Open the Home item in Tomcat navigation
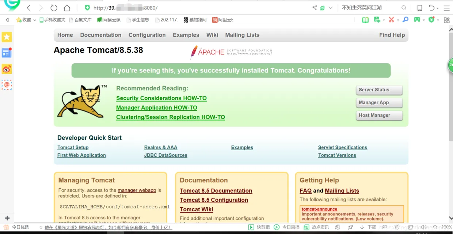The height and width of the screenshot is (234, 453). pyautogui.click(x=65, y=35)
